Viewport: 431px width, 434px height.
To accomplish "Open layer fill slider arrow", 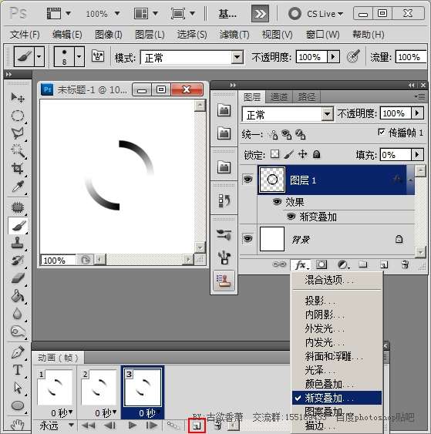I will pyautogui.click(x=417, y=154).
